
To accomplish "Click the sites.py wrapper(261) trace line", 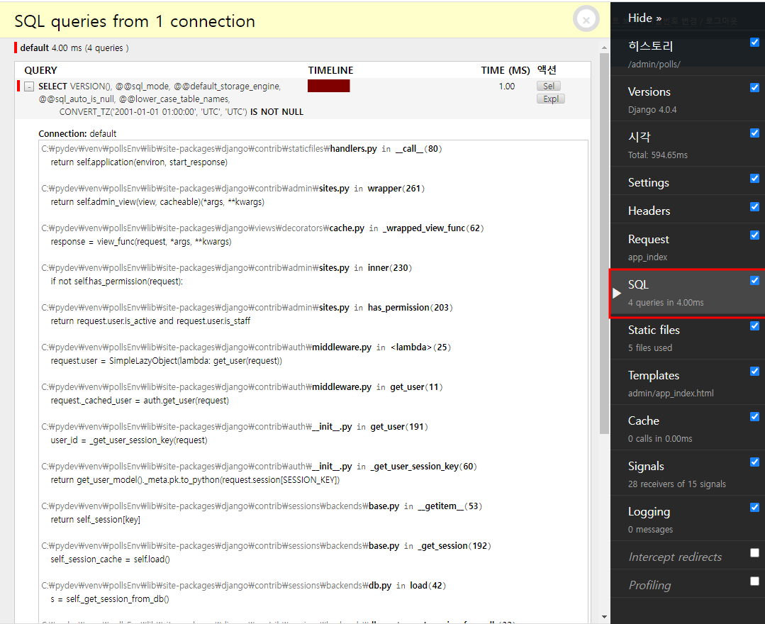I will [x=233, y=189].
